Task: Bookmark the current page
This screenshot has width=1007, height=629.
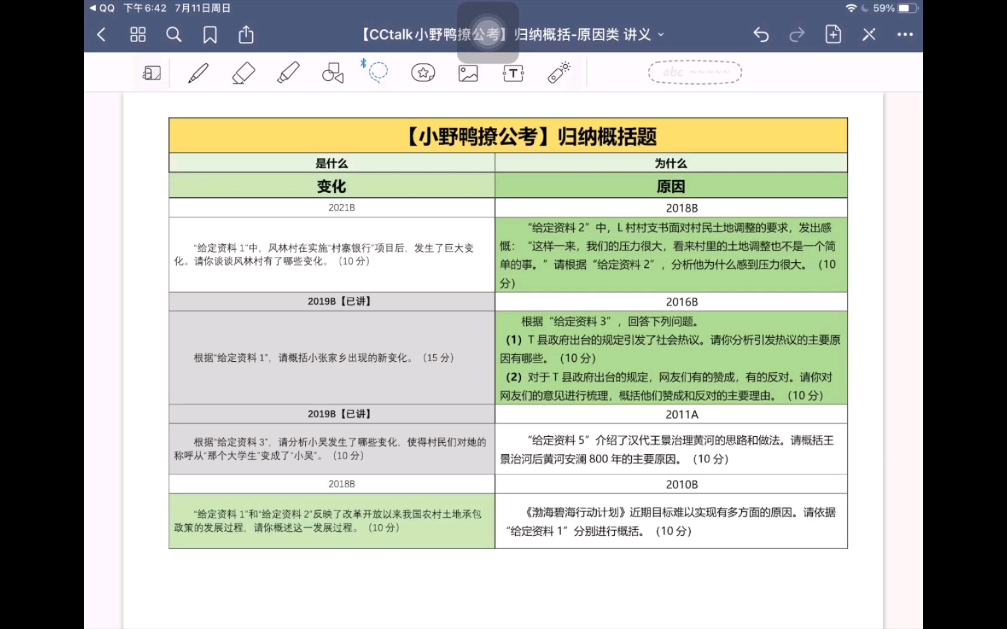Action: (210, 35)
